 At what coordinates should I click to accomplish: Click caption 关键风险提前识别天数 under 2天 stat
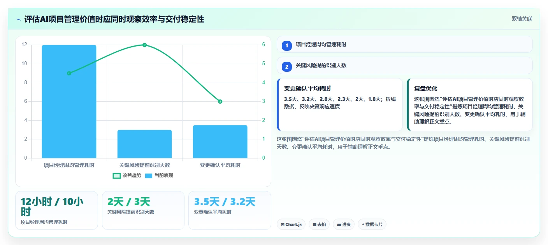[x=131, y=212]
